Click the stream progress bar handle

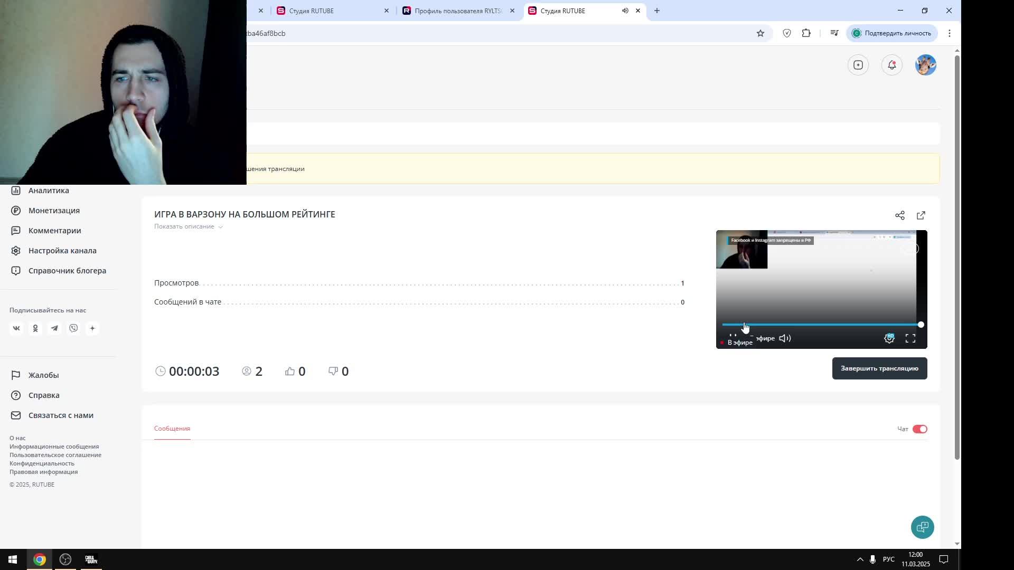pyautogui.click(x=921, y=325)
